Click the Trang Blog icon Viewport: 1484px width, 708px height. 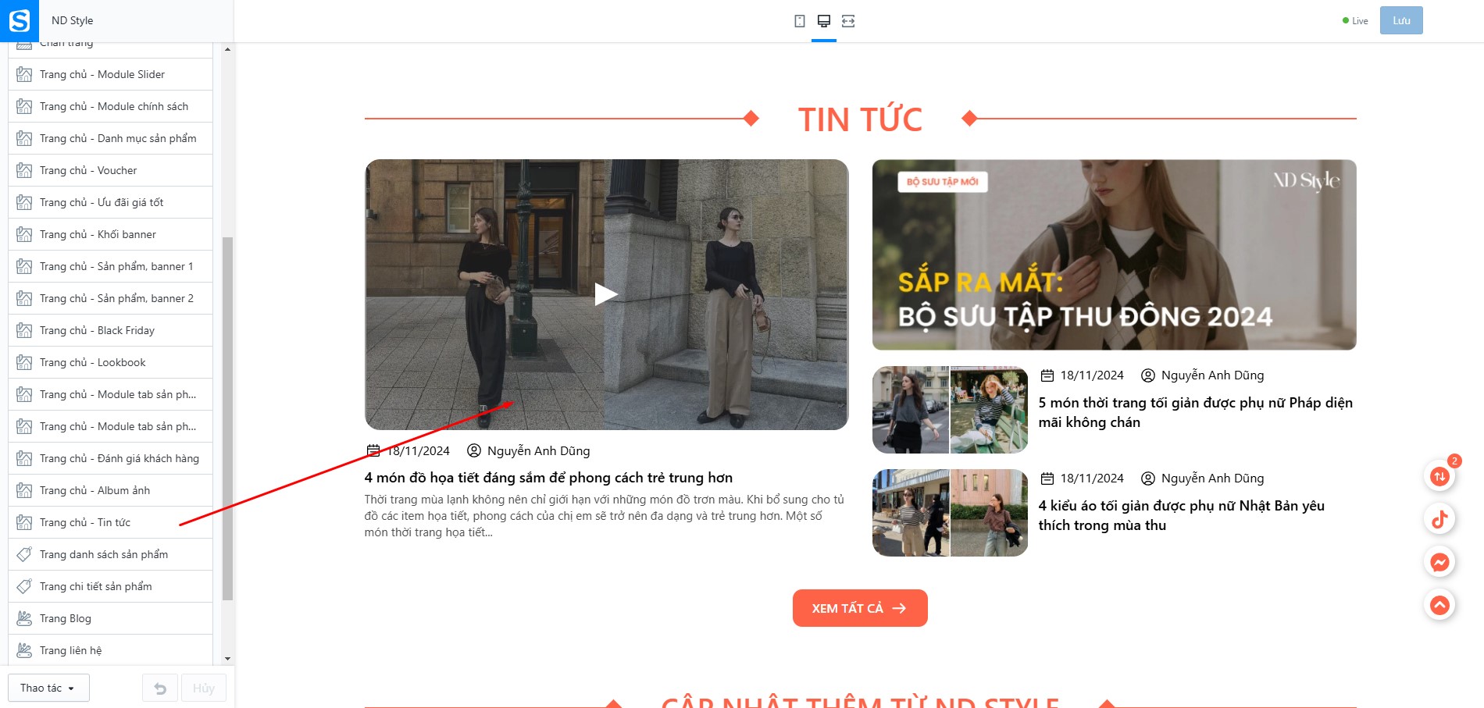24,618
